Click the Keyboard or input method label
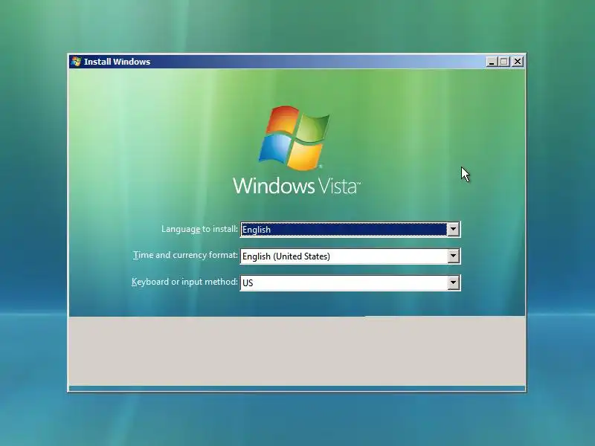This screenshot has height=446, width=595. 184,282
